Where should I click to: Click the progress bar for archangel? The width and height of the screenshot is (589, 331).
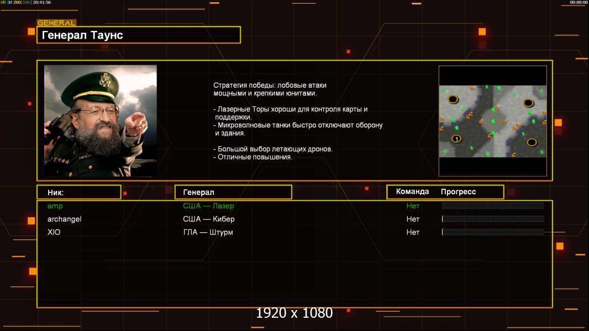click(493, 219)
